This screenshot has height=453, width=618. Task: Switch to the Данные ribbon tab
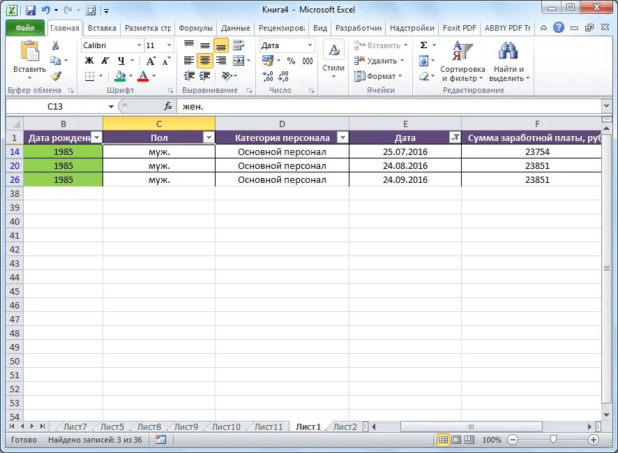click(x=235, y=28)
